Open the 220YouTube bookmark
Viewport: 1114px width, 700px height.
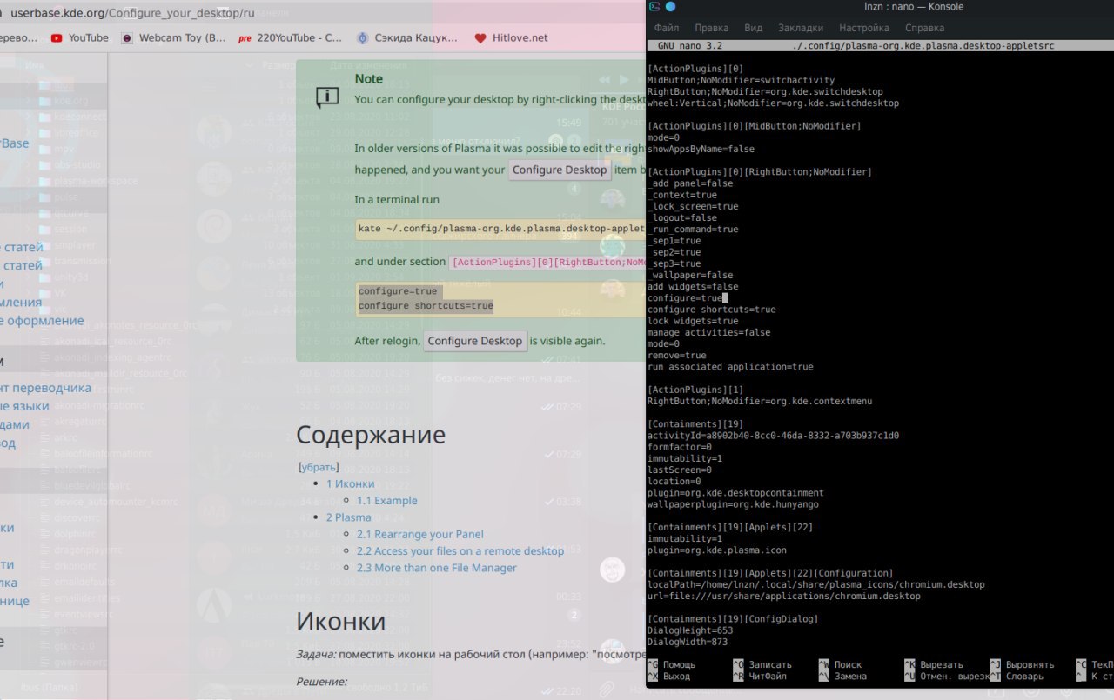click(290, 37)
